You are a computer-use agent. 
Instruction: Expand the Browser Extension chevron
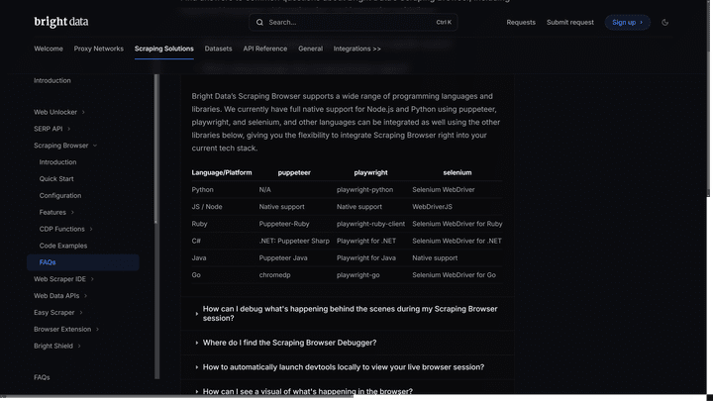click(x=97, y=329)
